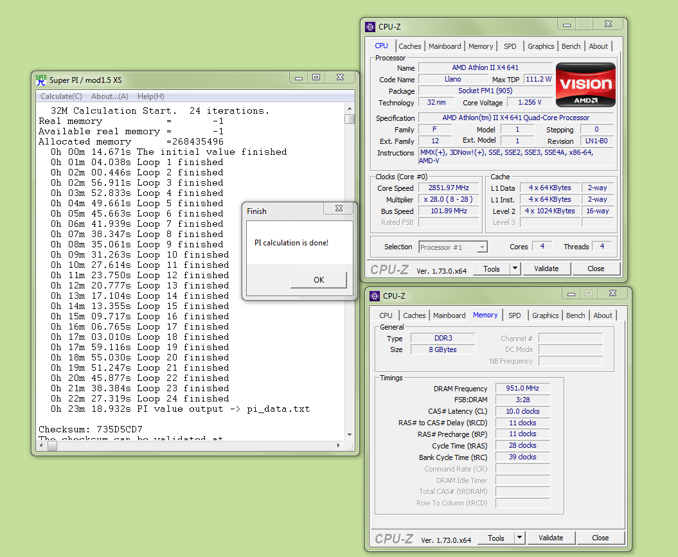Click the Bus Speed value 101.89 MHz
678x557 pixels.
click(449, 211)
